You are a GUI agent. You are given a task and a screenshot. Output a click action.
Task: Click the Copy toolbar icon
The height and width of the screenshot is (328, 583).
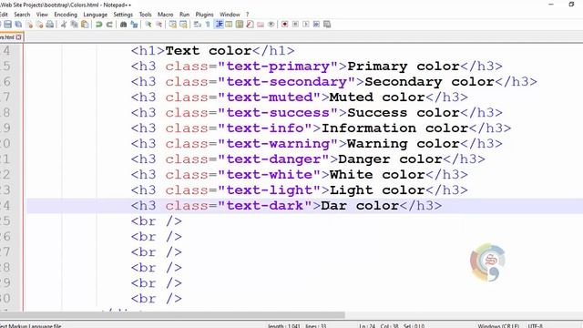pos(75,25)
